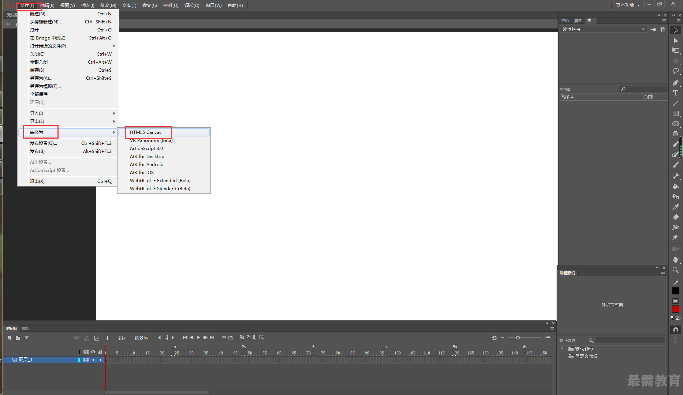Click library search input field

pos(643,89)
